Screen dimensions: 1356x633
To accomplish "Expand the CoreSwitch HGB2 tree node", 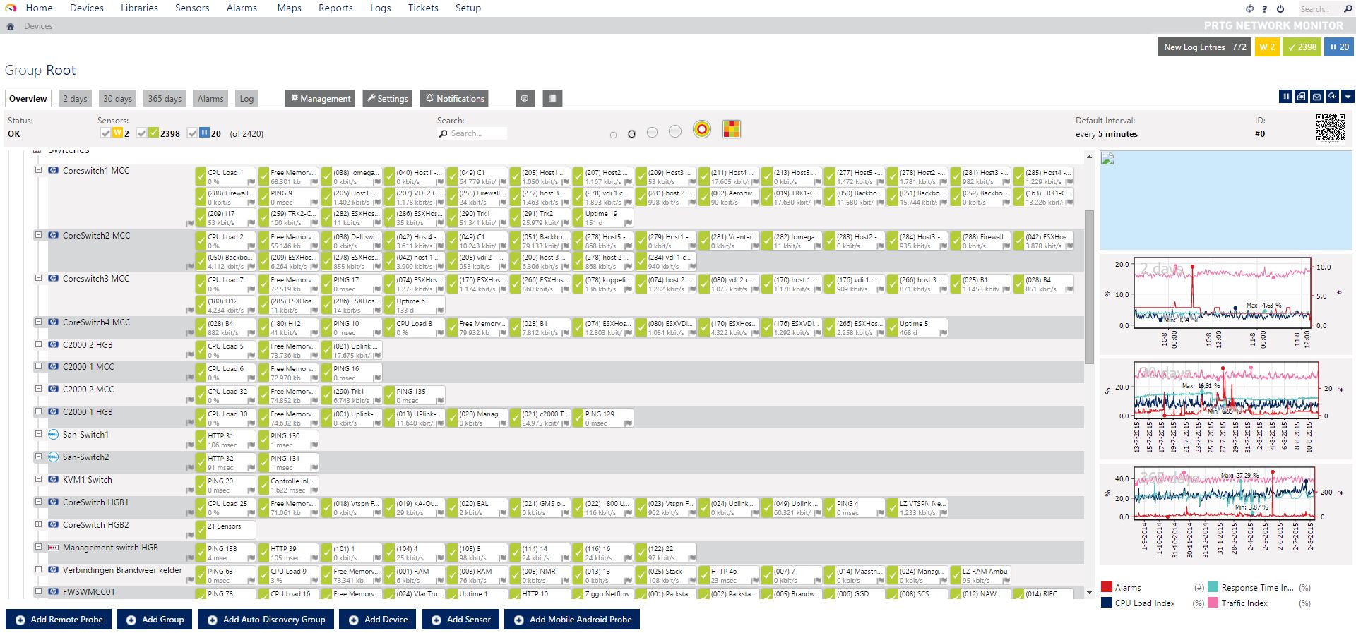I will pos(39,524).
